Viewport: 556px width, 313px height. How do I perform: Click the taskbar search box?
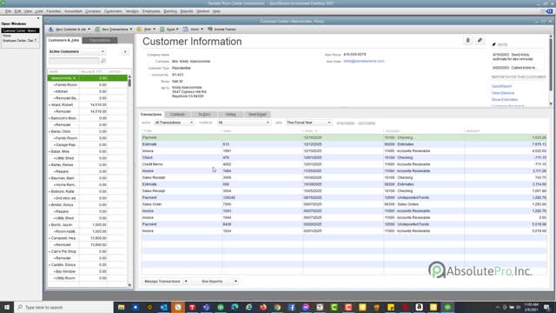pyautogui.click(x=63, y=307)
